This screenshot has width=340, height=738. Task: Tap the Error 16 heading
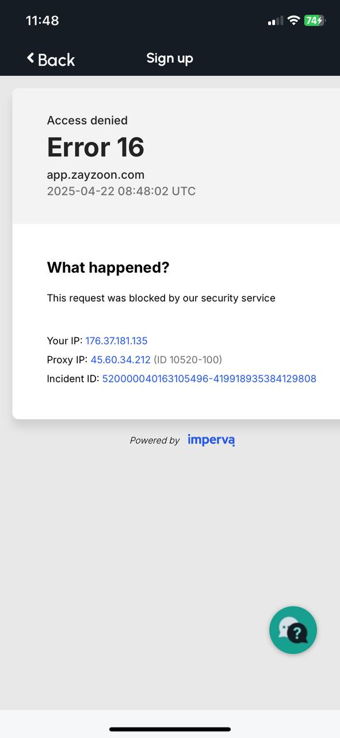pyautogui.click(x=95, y=147)
